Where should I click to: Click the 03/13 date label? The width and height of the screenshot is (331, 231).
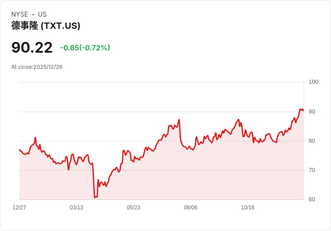(x=76, y=208)
